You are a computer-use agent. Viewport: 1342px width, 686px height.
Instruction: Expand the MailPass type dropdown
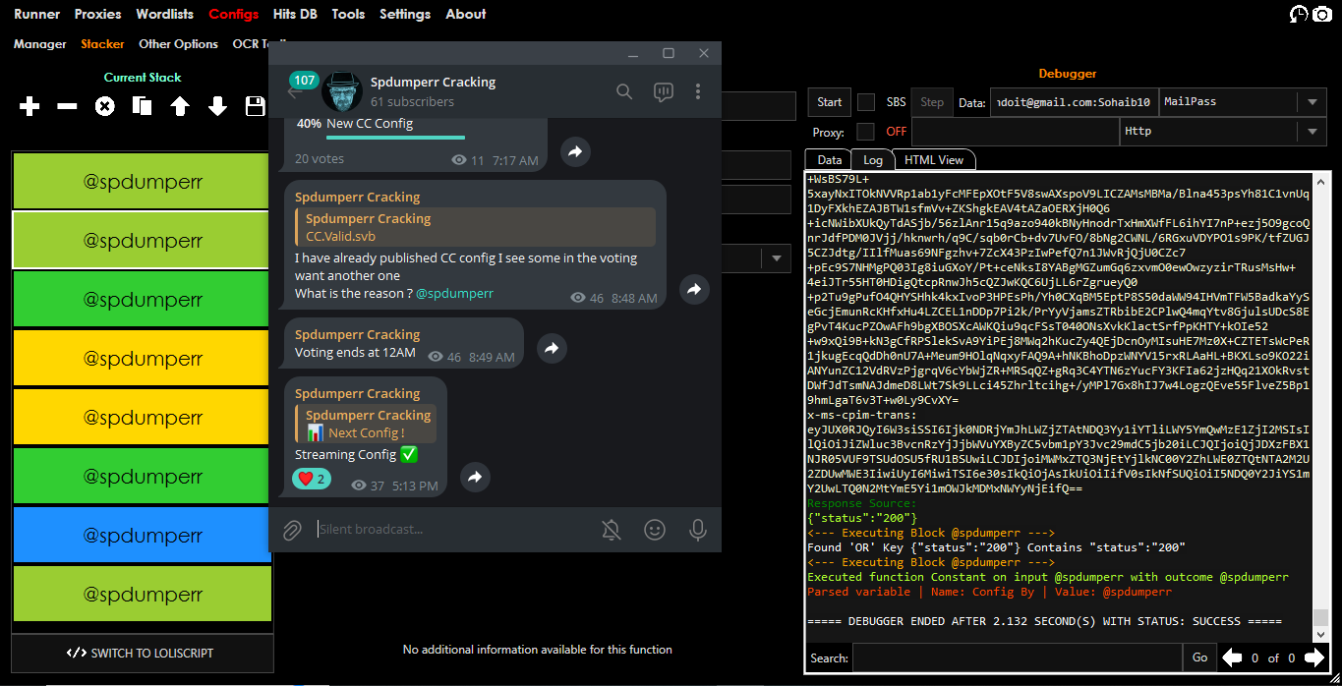(x=1312, y=102)
